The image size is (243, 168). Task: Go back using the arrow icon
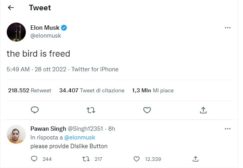[x=11, y=8]
